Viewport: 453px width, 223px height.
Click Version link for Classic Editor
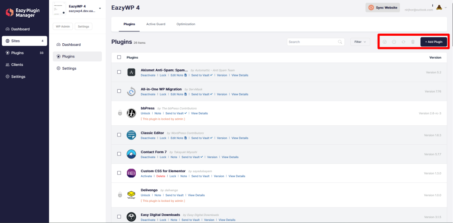222,138
